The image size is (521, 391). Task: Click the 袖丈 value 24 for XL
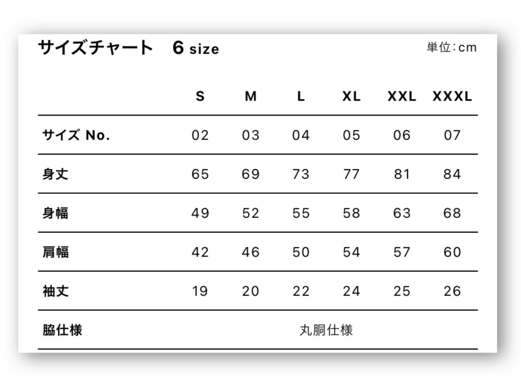tap(351, 291)
